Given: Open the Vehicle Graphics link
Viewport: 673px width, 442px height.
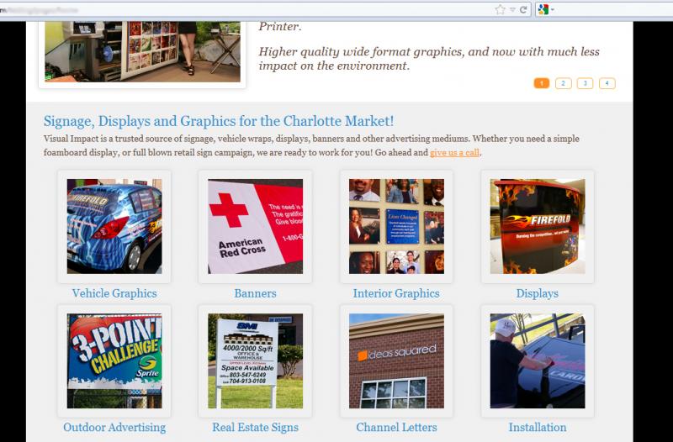Looking at the screenshot, I should (x=114, y=293).
